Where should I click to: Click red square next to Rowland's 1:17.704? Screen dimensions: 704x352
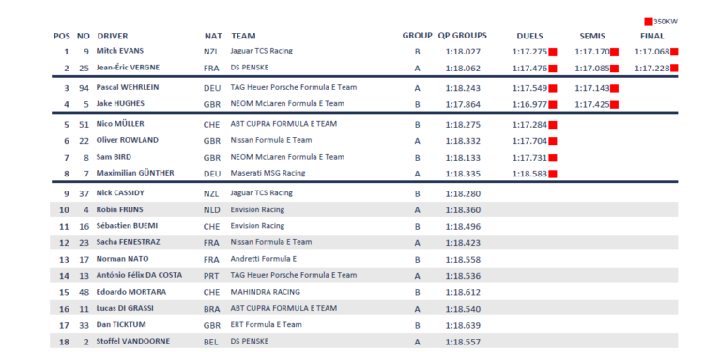click(553, 142)
